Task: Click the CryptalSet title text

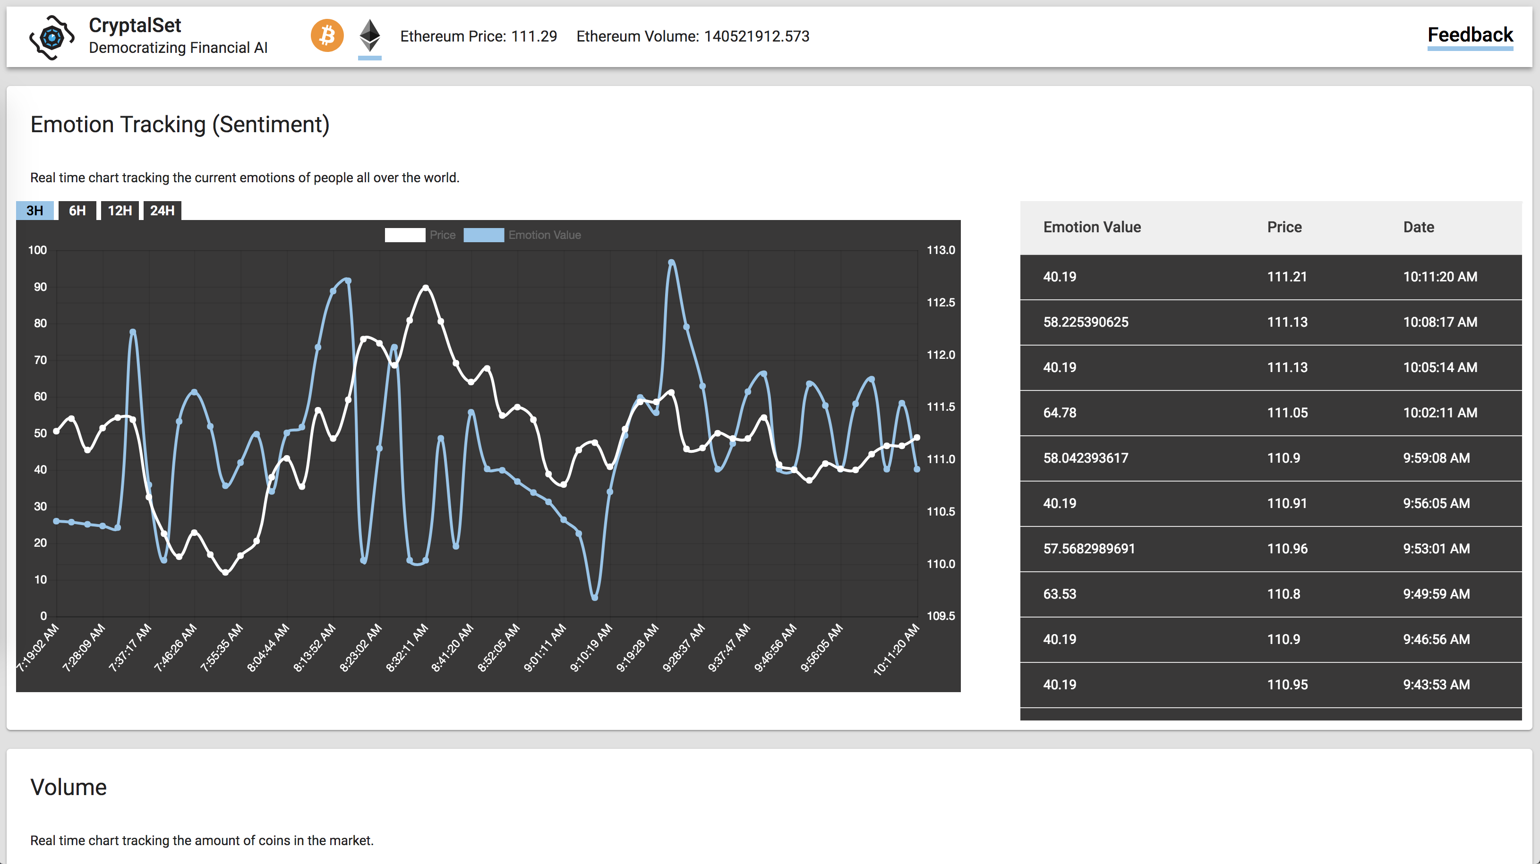Action: click(135, 25)
